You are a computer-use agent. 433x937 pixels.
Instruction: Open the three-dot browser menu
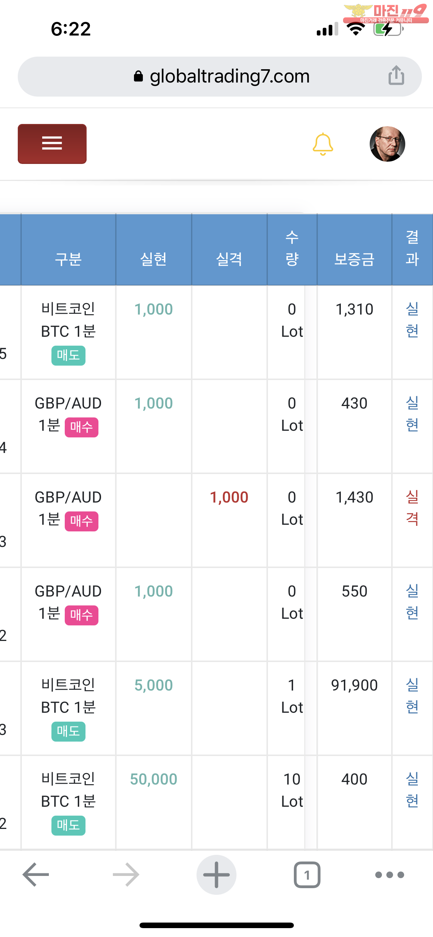[x=389, y=874]
